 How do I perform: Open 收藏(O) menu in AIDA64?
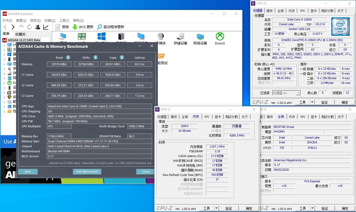[50, 21]
